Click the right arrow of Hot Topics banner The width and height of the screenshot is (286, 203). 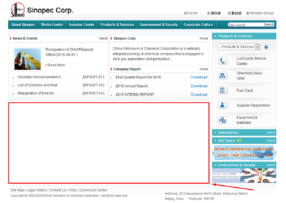(275, 153)
